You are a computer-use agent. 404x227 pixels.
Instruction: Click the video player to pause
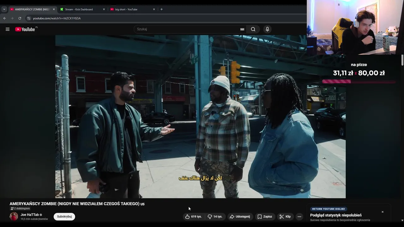pyautogui.click(x=200, y=117)
